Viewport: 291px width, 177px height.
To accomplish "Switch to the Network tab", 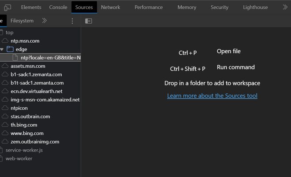I will point(110,7).
